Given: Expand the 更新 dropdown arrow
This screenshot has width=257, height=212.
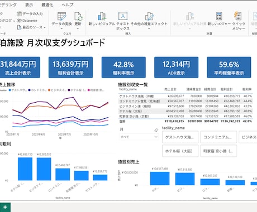Looking at the screenshot, I should click(x=78, y=28).
